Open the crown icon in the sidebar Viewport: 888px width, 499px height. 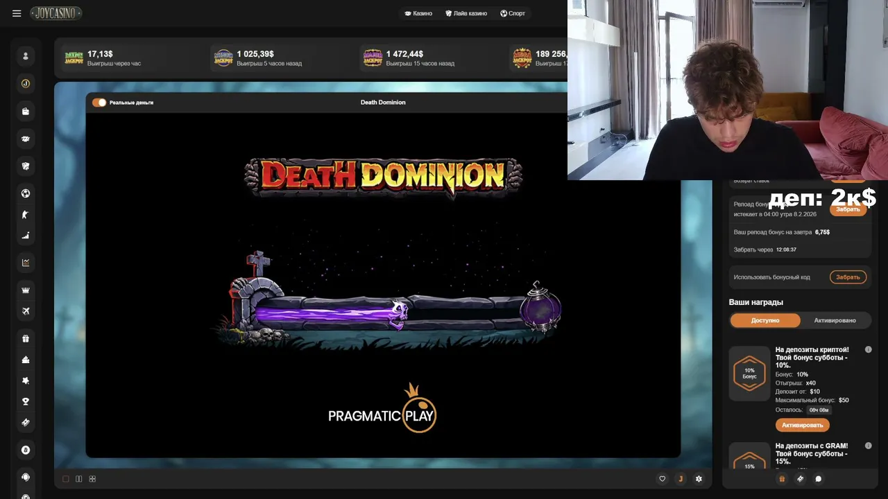pyautogui.click(x=26, y=290)
